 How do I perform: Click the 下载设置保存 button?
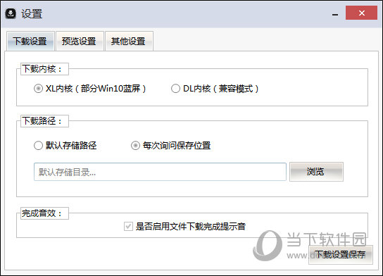[341, 254]
